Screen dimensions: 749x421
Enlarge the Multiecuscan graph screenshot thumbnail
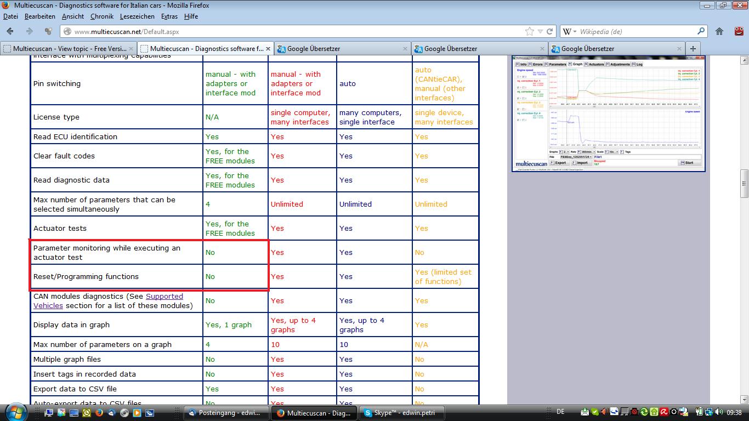pos(609,113)
